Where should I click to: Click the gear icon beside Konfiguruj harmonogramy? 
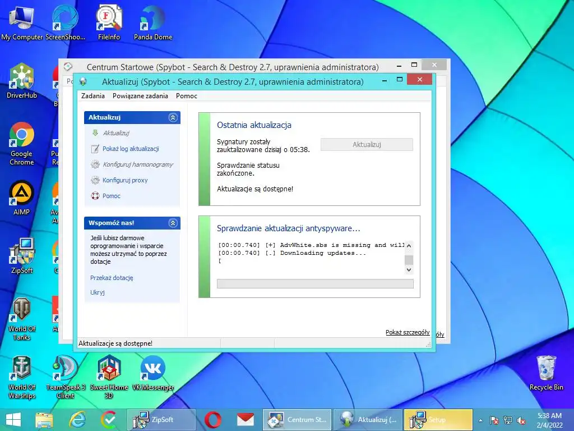pyautogui.click(x=95, y=164)
